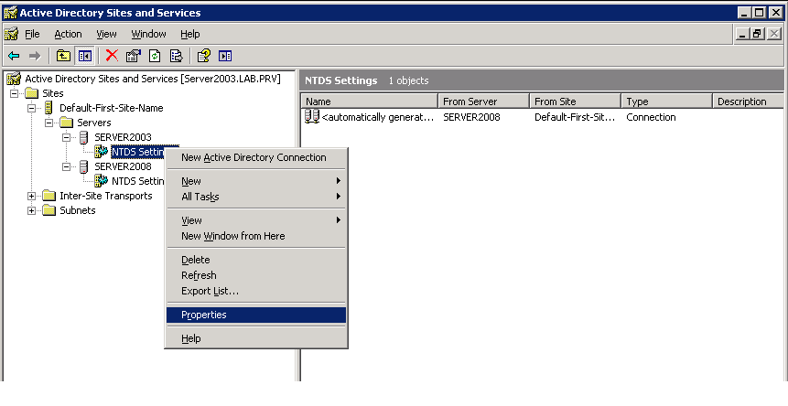Click the Forward arrow toolbar icon
This screenshot has width=788, height=406.
(35, 56)
